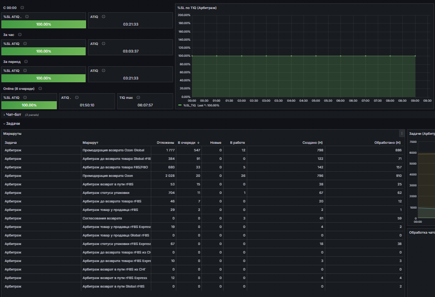The width and height of the screenshot is (435, 297).
Task: Sort by 'В очереди' column arrow
Action: [199, 143]
